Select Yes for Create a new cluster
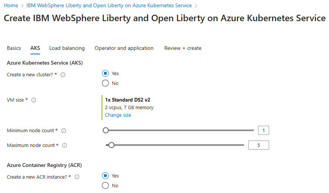 pyautogui.click(x=106, y=73)
